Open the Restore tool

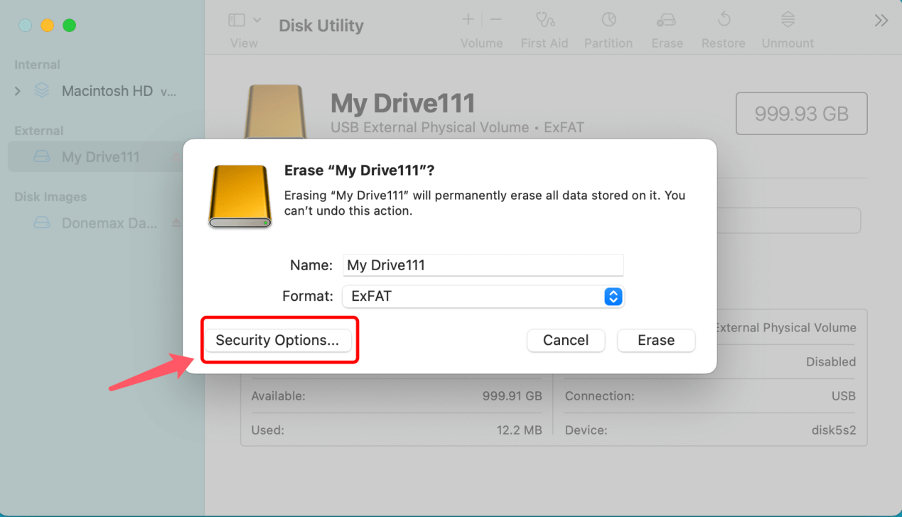(723, 28)
